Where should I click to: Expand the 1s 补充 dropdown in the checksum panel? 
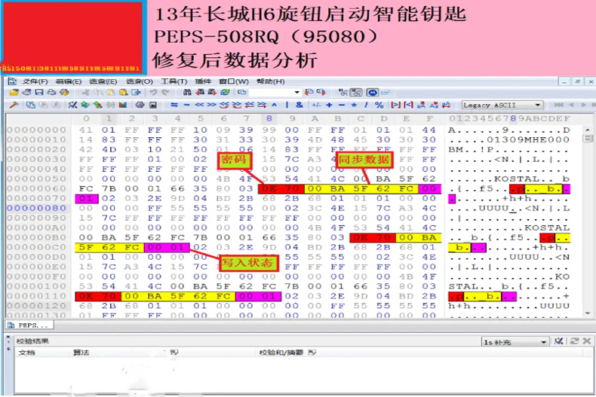pyautogui.click(x=543, y=342)
